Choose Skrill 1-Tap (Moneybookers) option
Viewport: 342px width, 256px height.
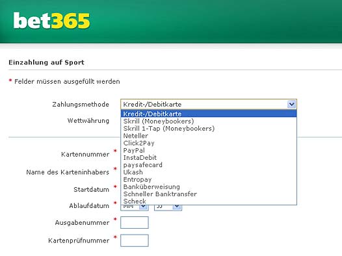(x=209, y=129)
